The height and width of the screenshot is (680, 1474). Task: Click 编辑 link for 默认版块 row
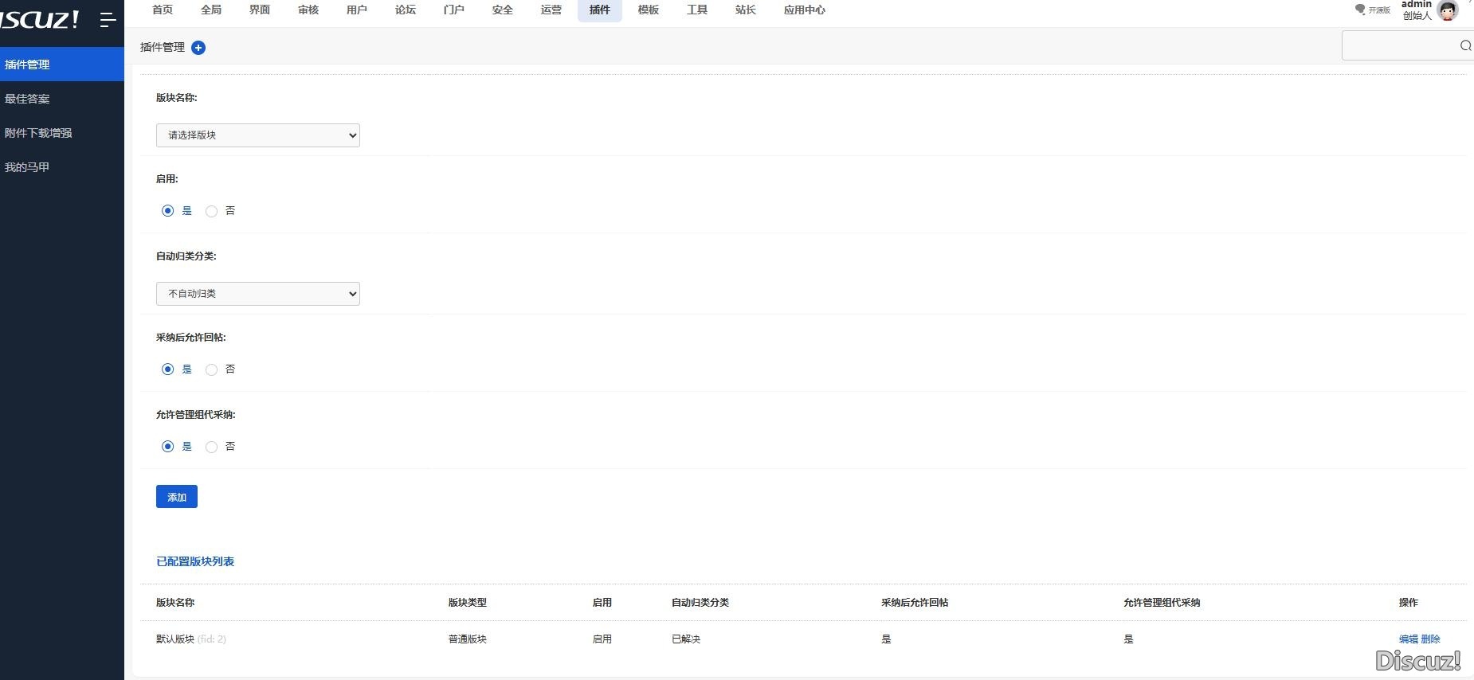tap(1408, 639)
